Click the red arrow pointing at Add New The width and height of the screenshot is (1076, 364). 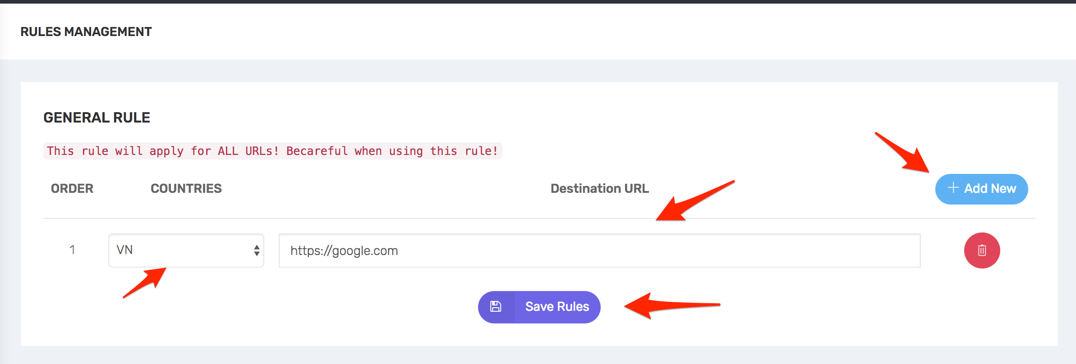[903, 153]
